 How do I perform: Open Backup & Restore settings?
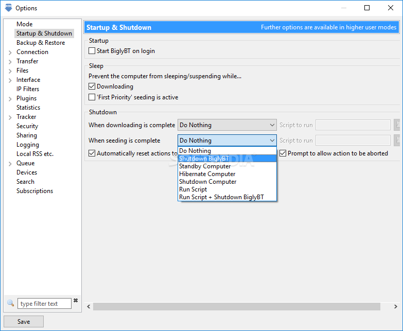click(41, 43)
